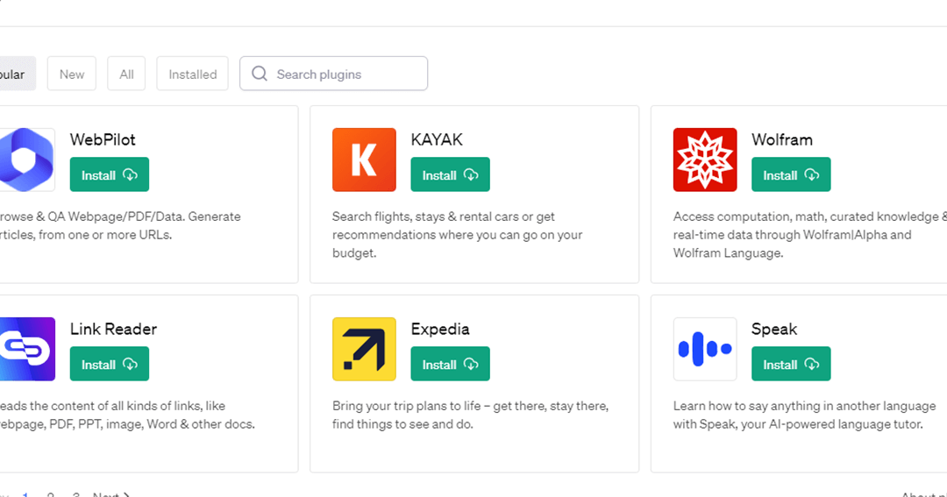Click the Speak description about language tutor
Screen dimensions: 947x497
804,415
